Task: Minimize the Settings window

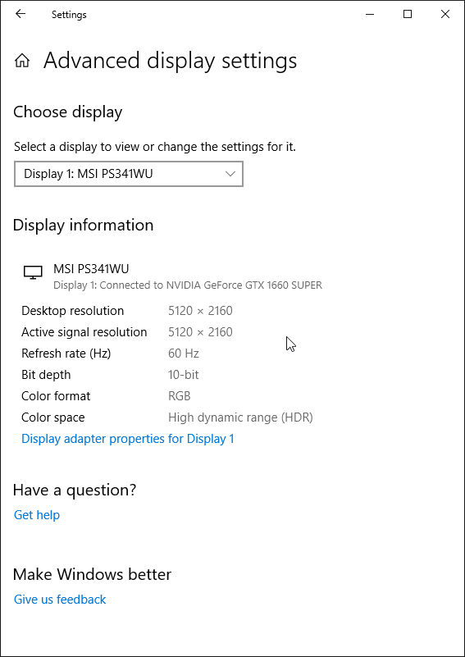Action: [x=370, y=14]
